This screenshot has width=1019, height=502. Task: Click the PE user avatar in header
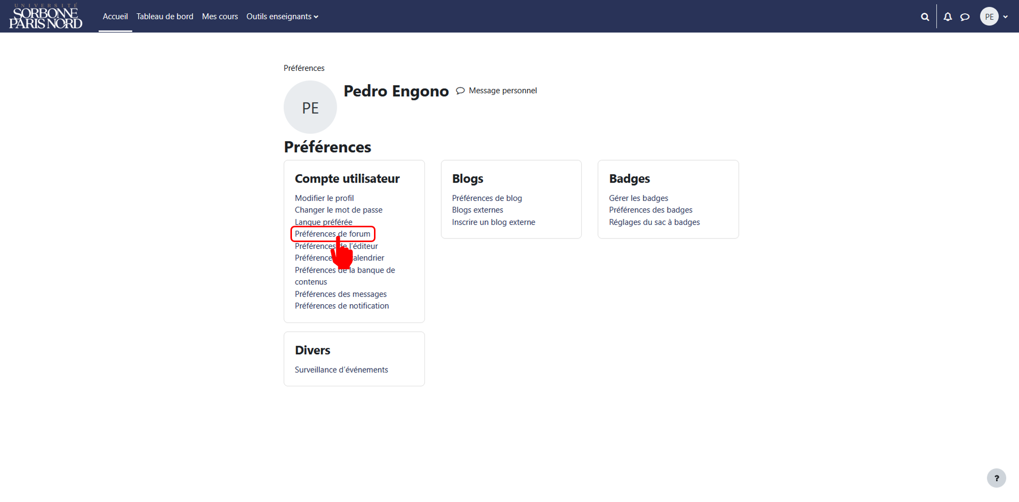[989, 17]
